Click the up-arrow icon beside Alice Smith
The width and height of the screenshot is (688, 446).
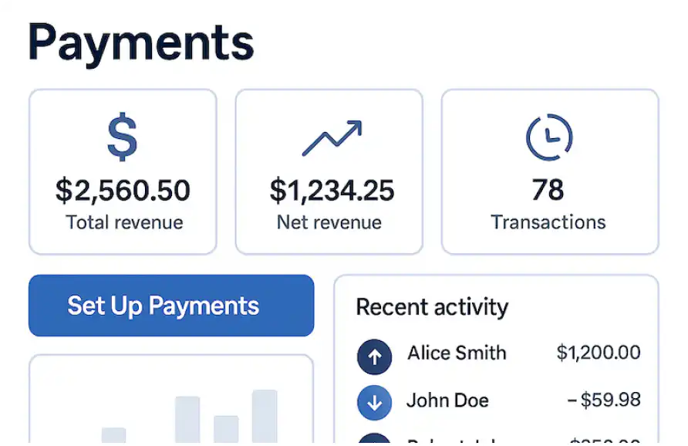(x=374, y=356)
